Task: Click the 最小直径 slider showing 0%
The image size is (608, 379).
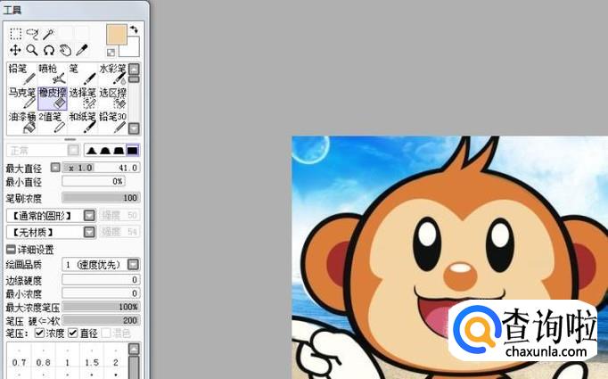Action: click(x=94, y=181)
